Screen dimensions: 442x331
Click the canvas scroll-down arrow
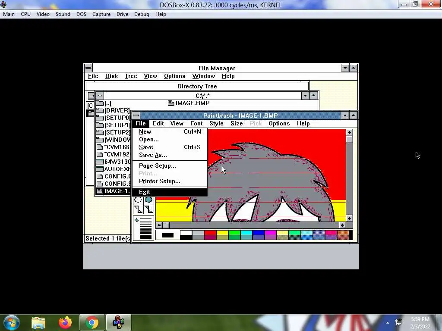349,218
